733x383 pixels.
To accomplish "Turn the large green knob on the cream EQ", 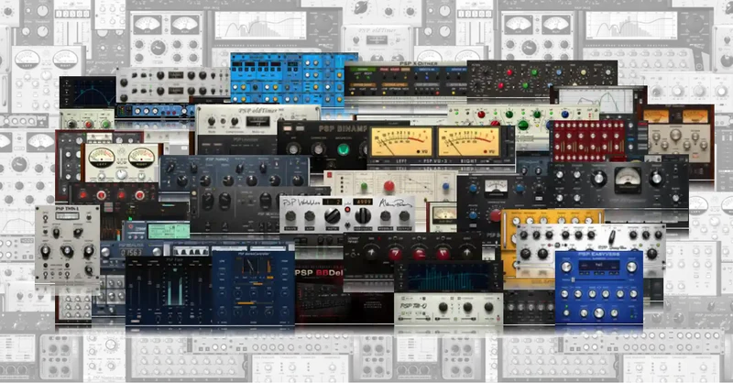I will coord(523,126).
